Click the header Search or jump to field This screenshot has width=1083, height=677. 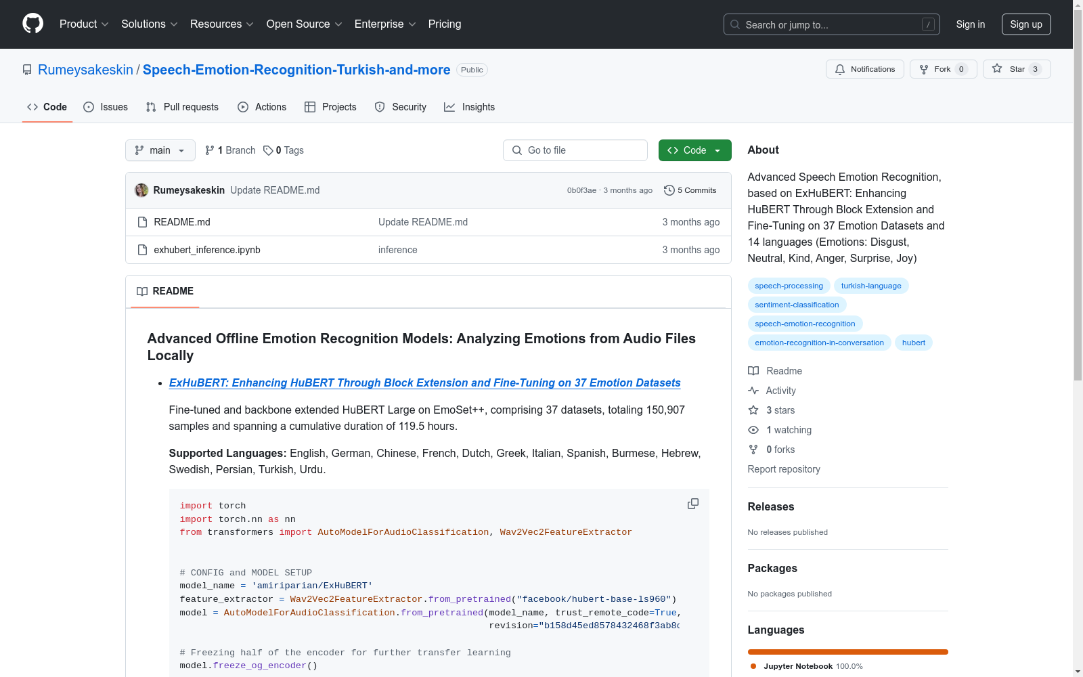click(832, 24)
